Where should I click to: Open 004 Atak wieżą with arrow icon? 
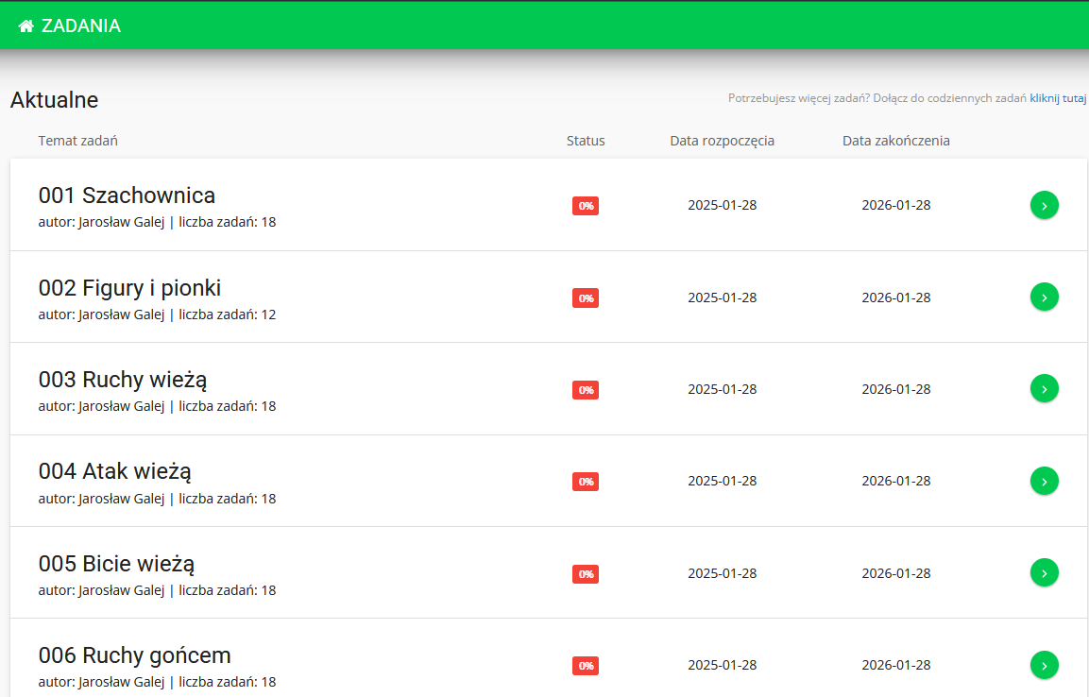pos(1044,481)
